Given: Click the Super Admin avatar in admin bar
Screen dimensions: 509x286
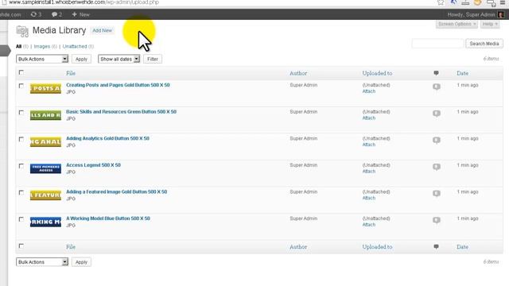Looking at the screenshot, I should coord(501,14).
